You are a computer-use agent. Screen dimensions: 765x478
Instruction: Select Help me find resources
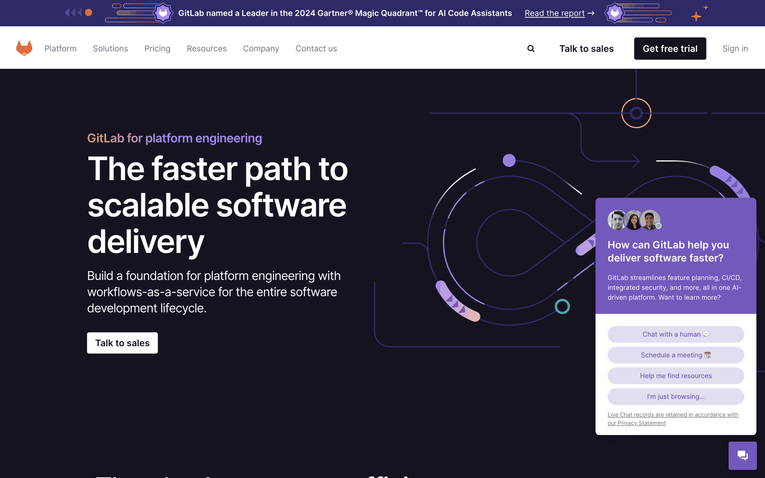pos(676,376)
